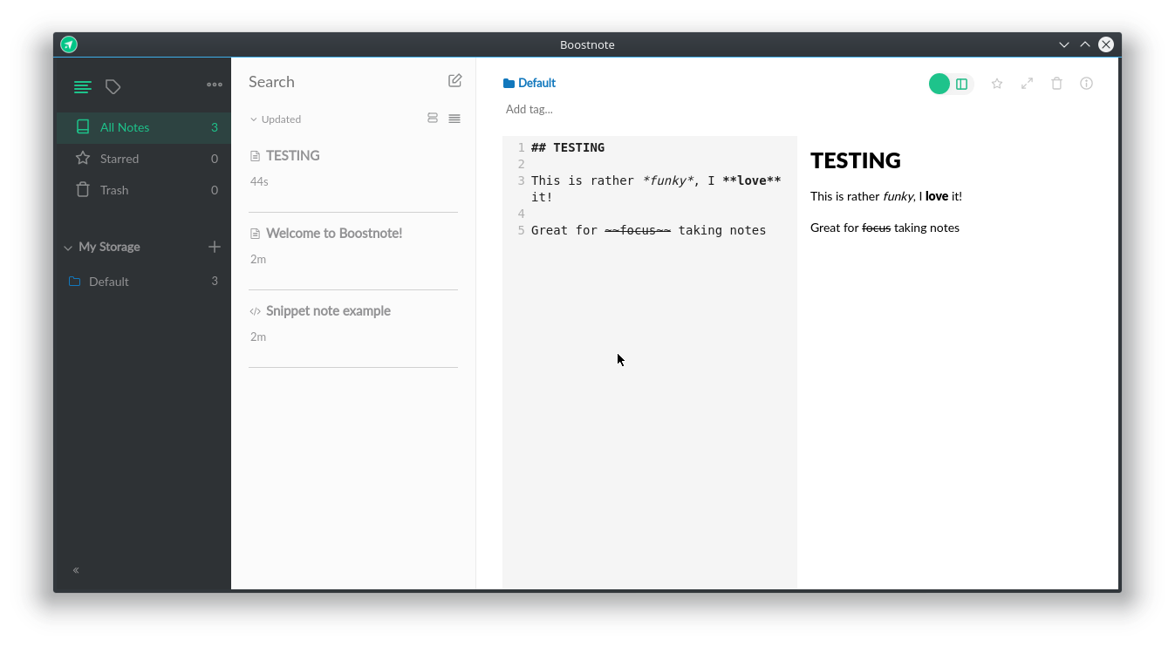Toggle the green editor mode button
This screenshot has height=646, width=1175.
click(939, 84)
